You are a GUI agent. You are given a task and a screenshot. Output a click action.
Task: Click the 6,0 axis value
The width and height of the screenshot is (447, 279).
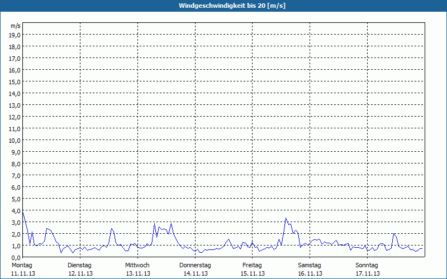coord(16,187)
